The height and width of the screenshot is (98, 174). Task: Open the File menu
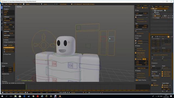6,4
